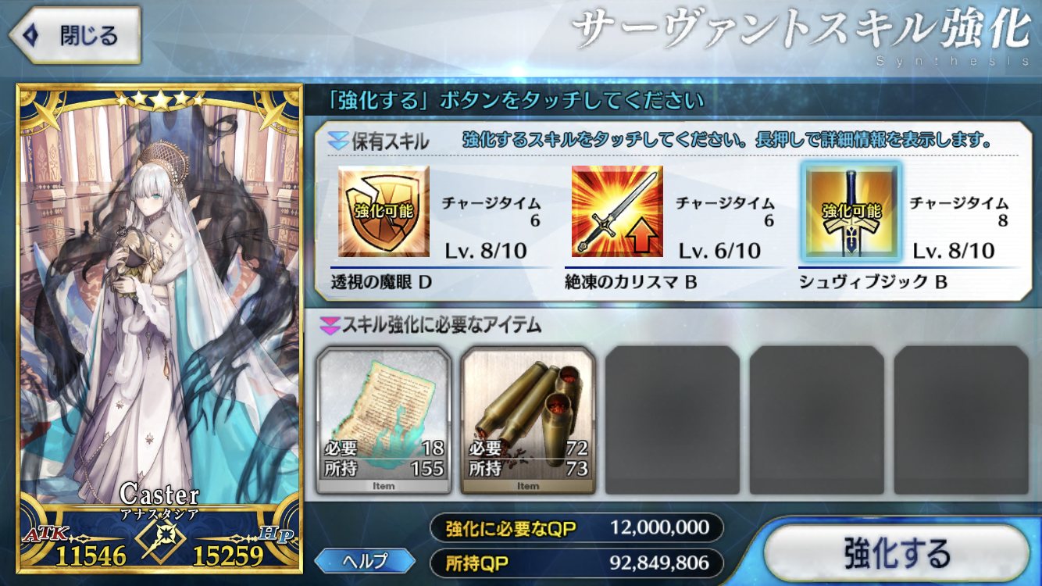
Task: Tap the Lv. 8/10 of シュヴィブジック
Action: pos(954,251)
